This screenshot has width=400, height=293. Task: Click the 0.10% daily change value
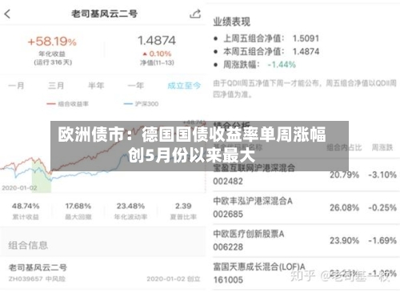160,54
